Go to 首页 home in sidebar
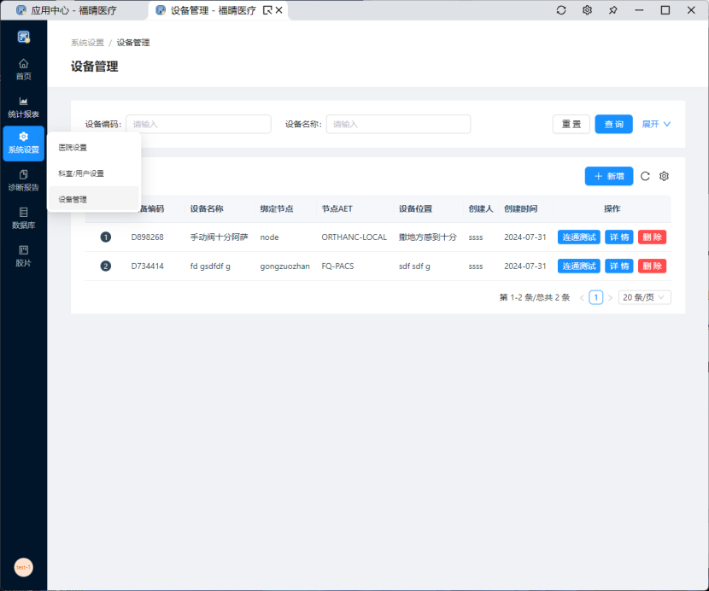 coord(23,68)
